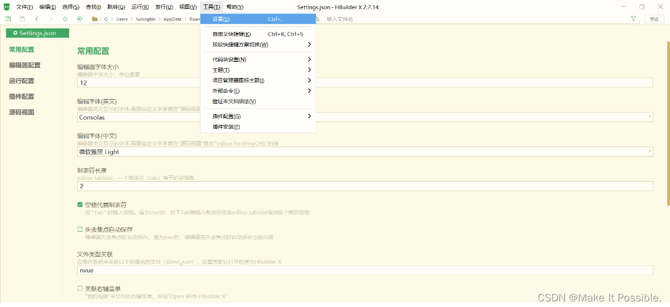Screen dimensions: 670x307
Task: Close the 工具(T) menu
Action: [x=212, y=7]
